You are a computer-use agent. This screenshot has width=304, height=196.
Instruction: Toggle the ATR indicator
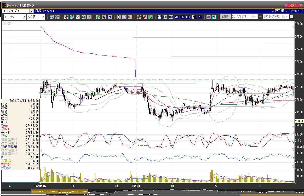point(188,17)
